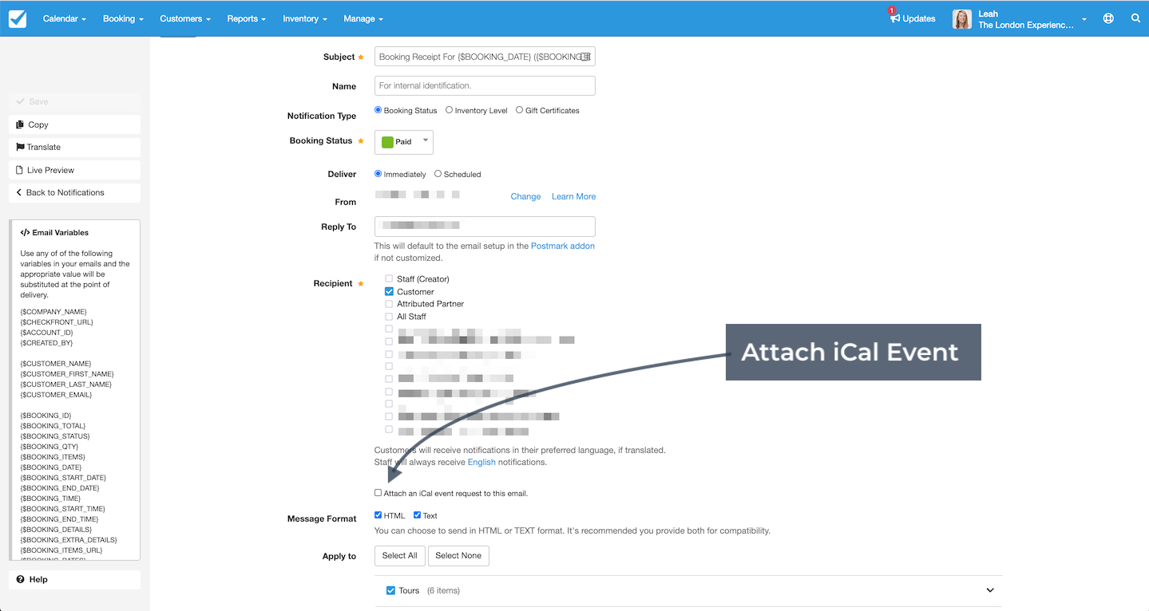Choose Immediately delivery option

[378, 174]
